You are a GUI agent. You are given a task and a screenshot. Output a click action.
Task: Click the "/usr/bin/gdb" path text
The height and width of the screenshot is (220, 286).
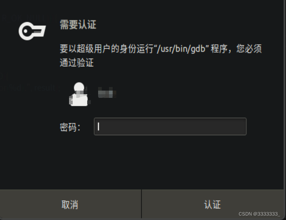(183, 49)
